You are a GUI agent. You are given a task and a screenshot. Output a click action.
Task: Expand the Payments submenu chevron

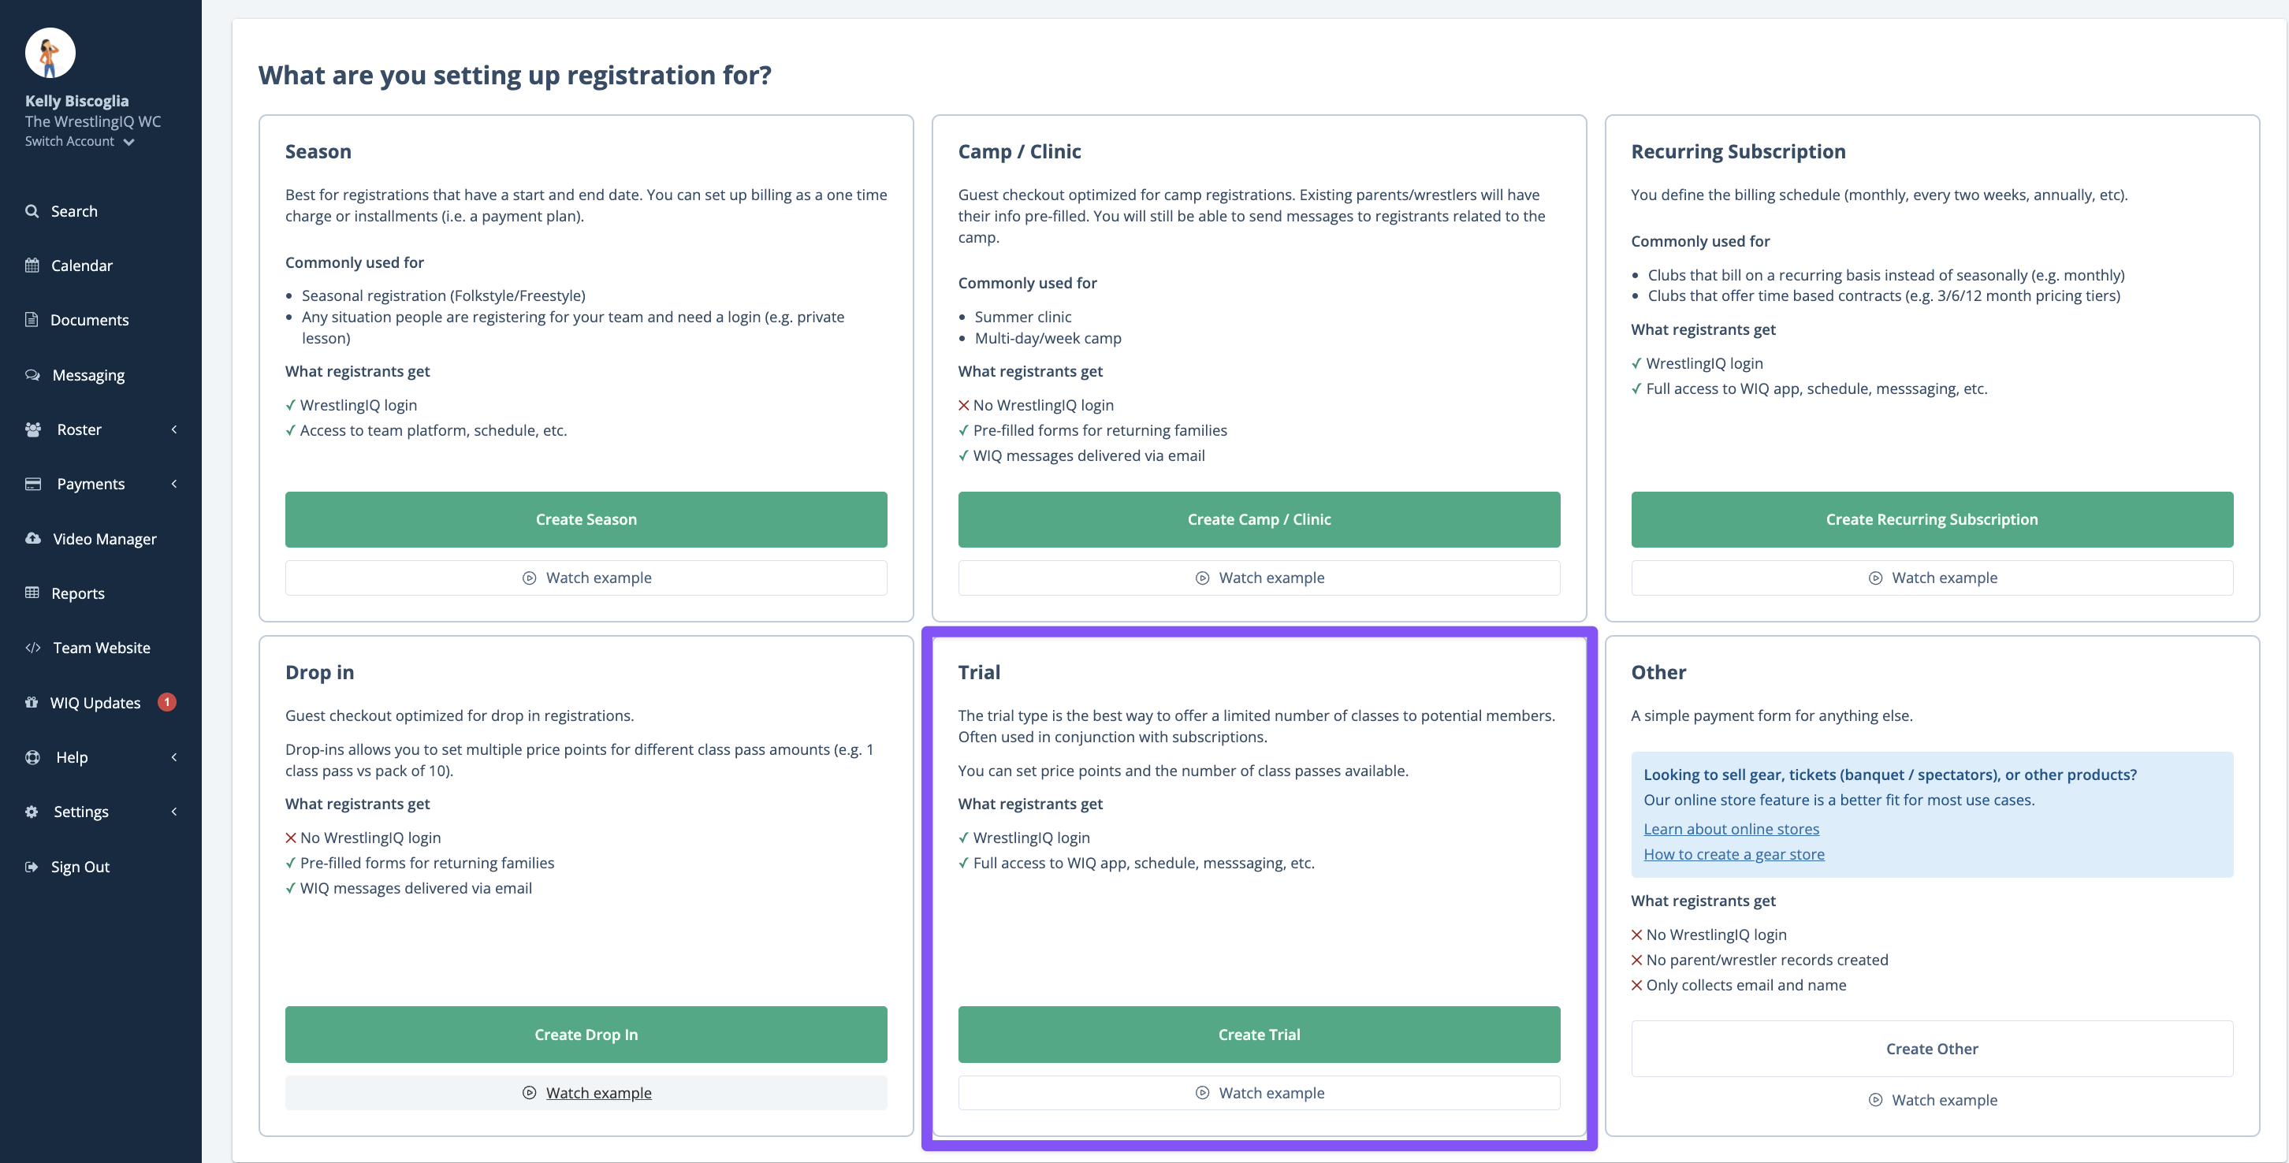[x=174, y=485]
